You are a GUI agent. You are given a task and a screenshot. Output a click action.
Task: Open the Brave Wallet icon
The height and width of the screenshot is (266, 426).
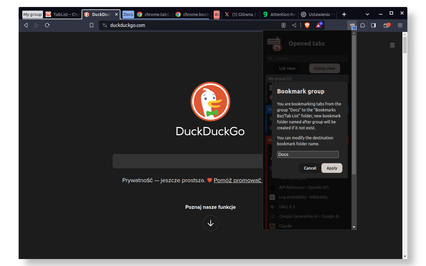(387, 25)
